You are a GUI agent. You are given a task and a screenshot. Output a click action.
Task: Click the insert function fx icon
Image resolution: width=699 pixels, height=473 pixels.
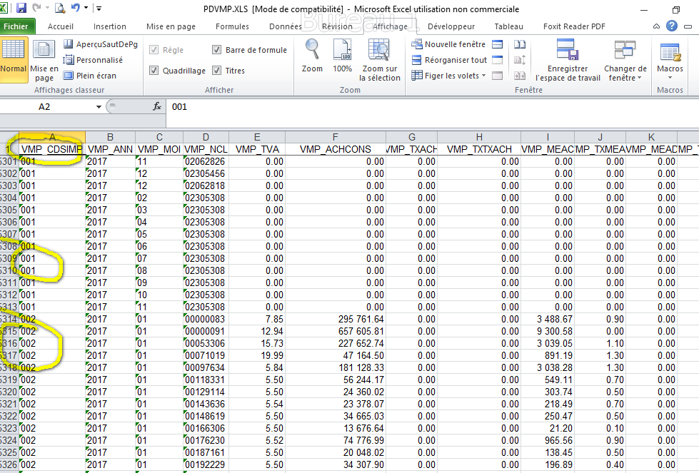point(157,106)
